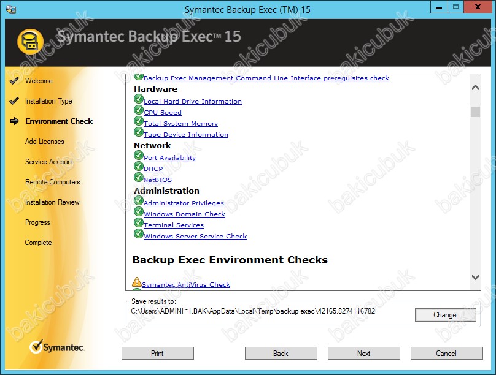Click the Print button
Screen dimensions: 496x375
pos(158,353)
